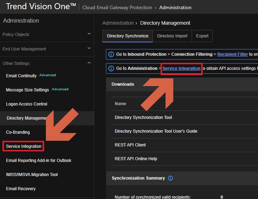Switch to the Directory Import tab
The image size is (258, 199).
tap(172, 36)
